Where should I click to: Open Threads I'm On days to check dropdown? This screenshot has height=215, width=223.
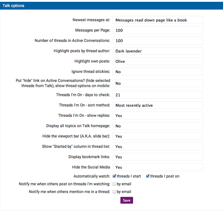point(158,95)
